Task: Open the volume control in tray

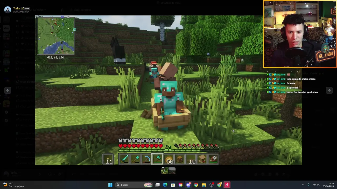Action: 318,185
